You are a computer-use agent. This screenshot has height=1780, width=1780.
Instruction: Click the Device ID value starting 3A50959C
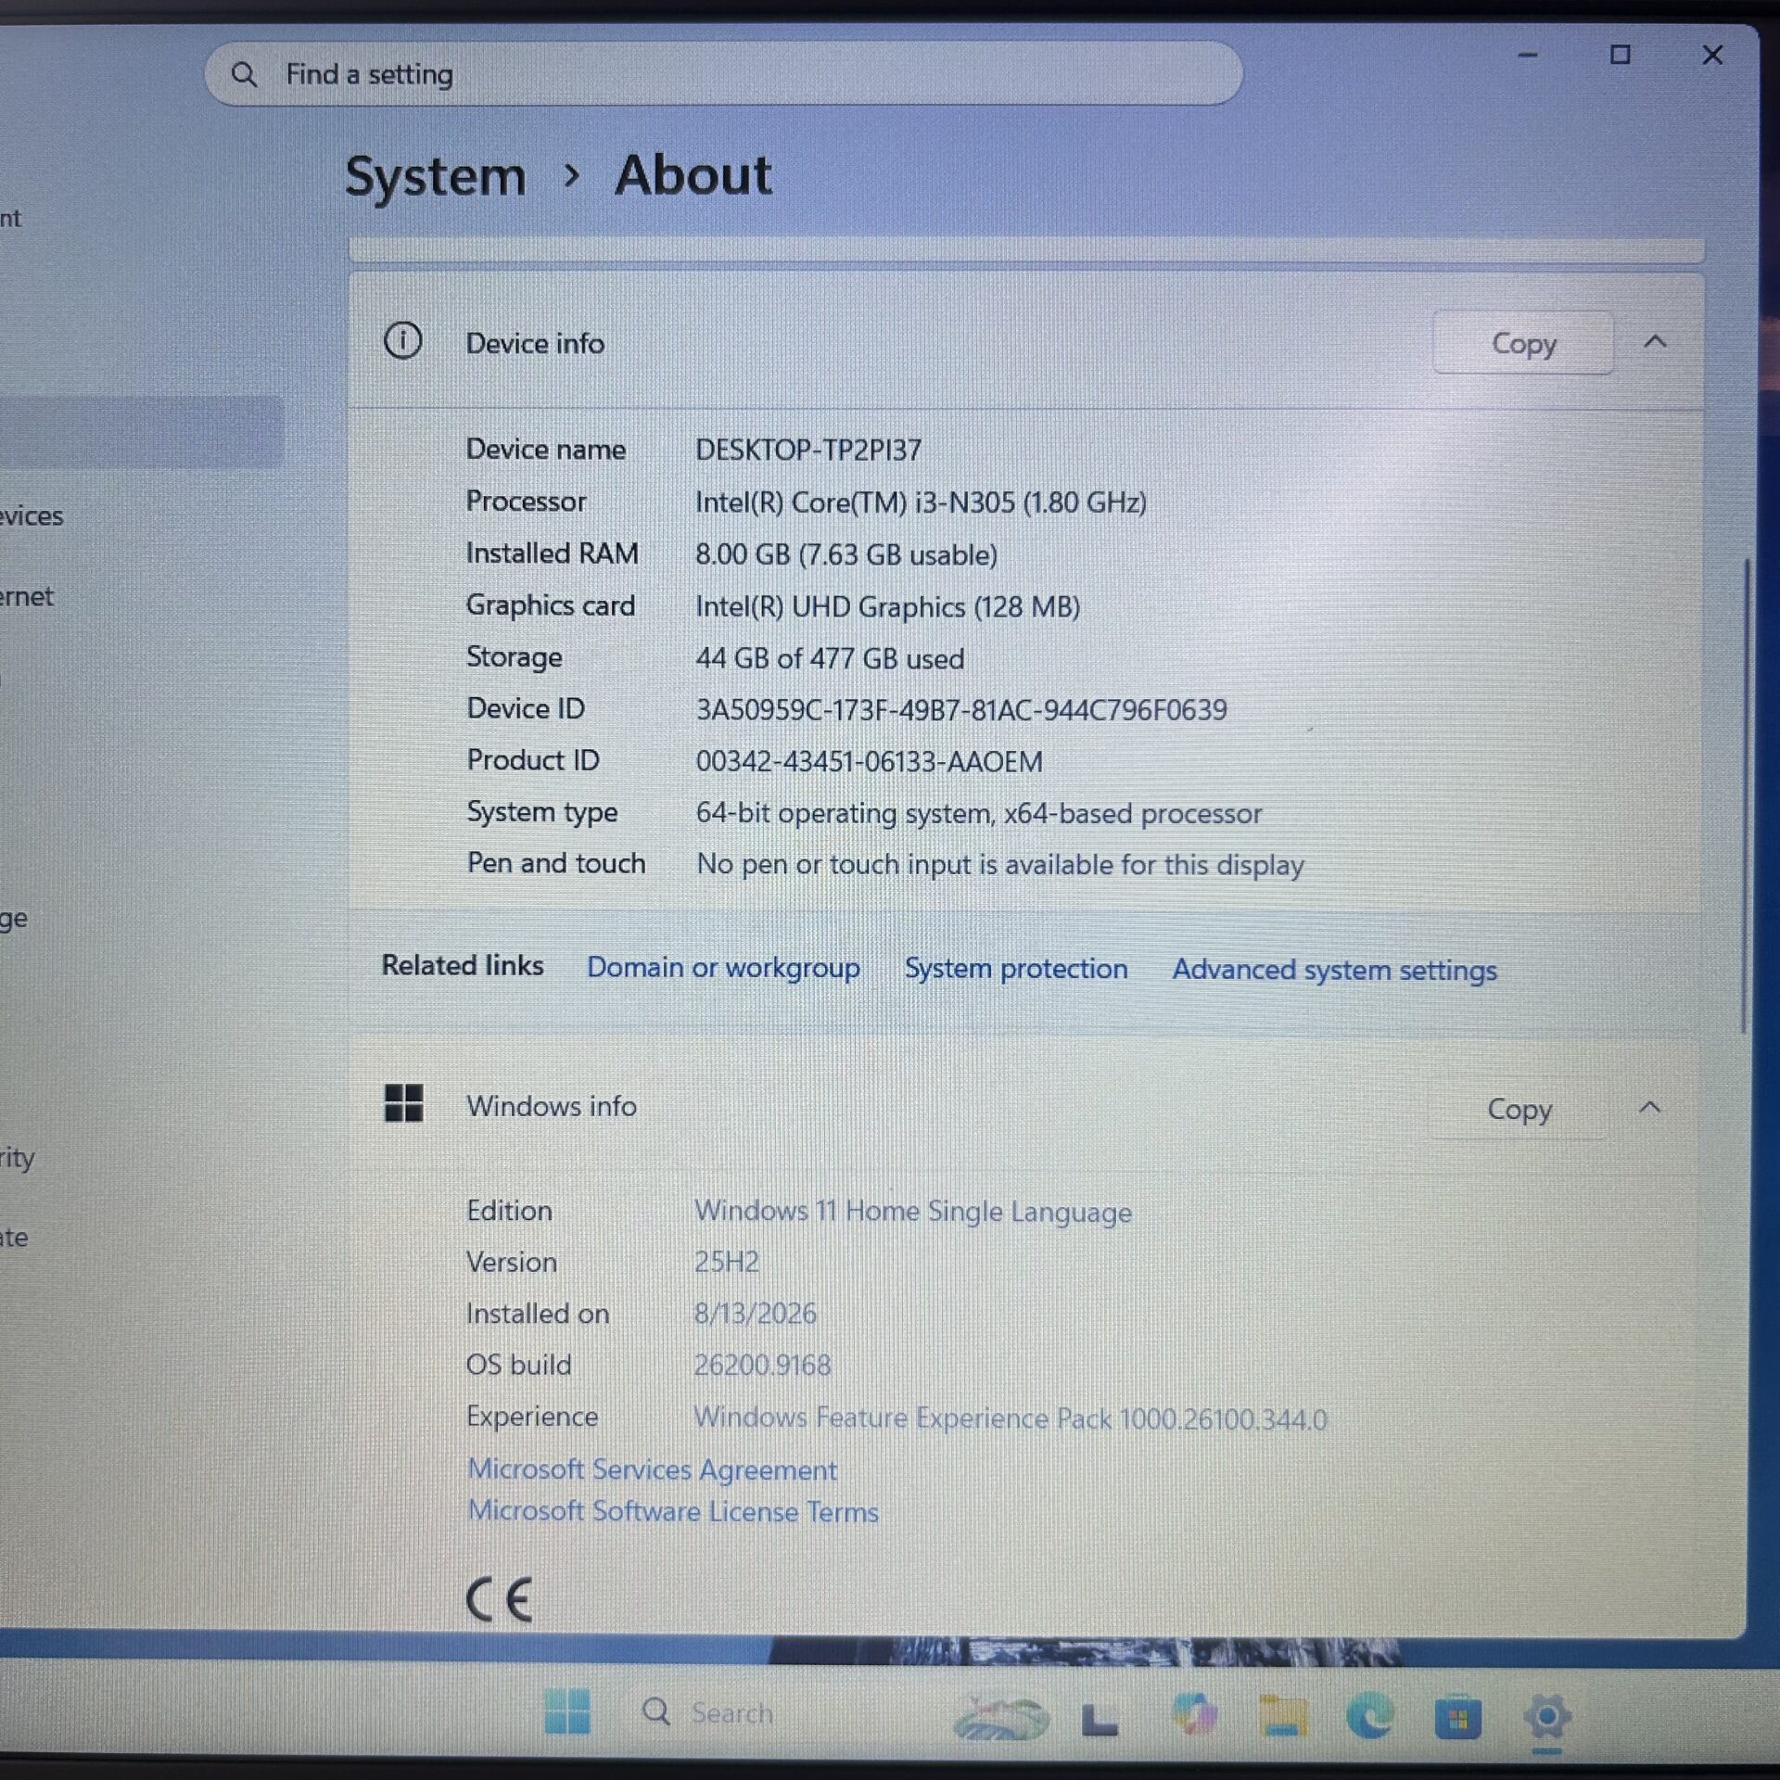(961, 710)
